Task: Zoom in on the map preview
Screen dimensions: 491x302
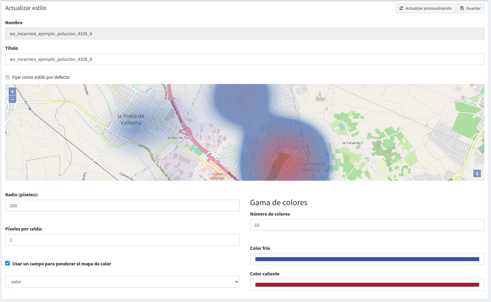Action: [12, 92]
